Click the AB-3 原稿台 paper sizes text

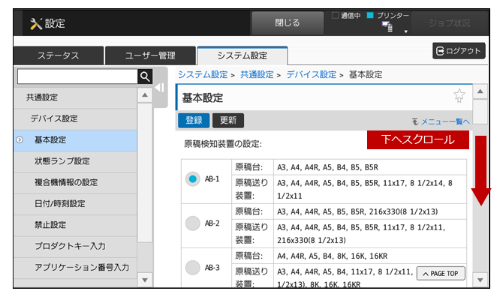[x=332, y=256]
